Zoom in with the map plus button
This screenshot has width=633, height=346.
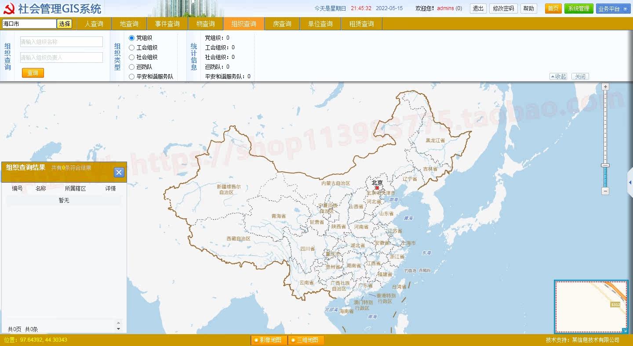(x=605, y=87)
